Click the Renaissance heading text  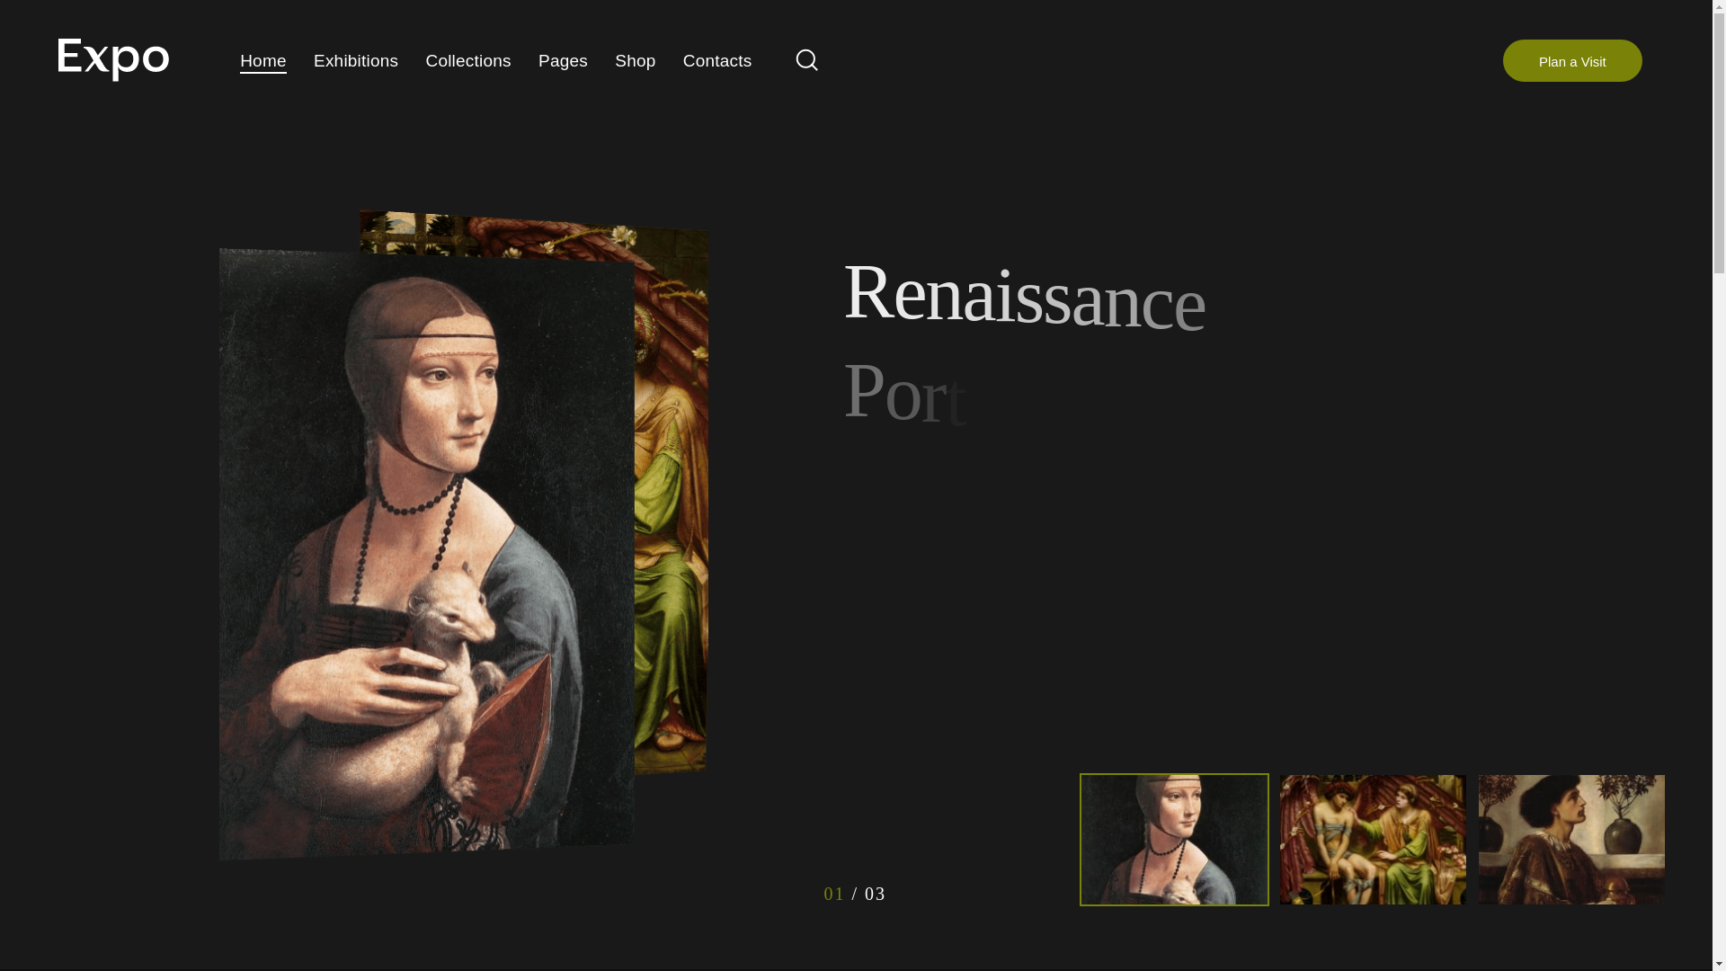(x=1024, y=295)
